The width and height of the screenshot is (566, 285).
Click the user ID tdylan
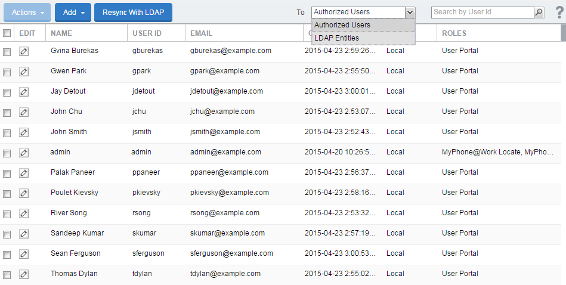[x=142, y=274]
